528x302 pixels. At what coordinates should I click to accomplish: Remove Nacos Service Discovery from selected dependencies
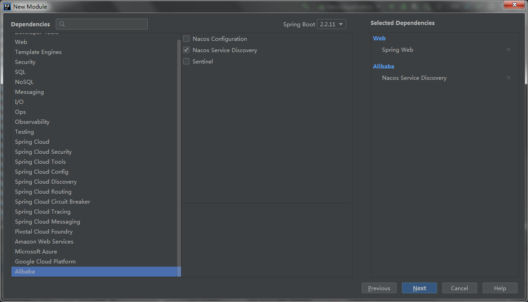click(509, 78)
